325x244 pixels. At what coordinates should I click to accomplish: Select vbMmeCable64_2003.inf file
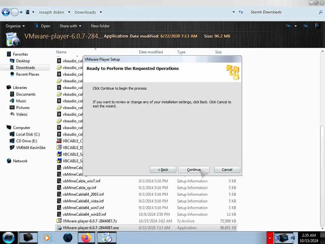(83, 194)
